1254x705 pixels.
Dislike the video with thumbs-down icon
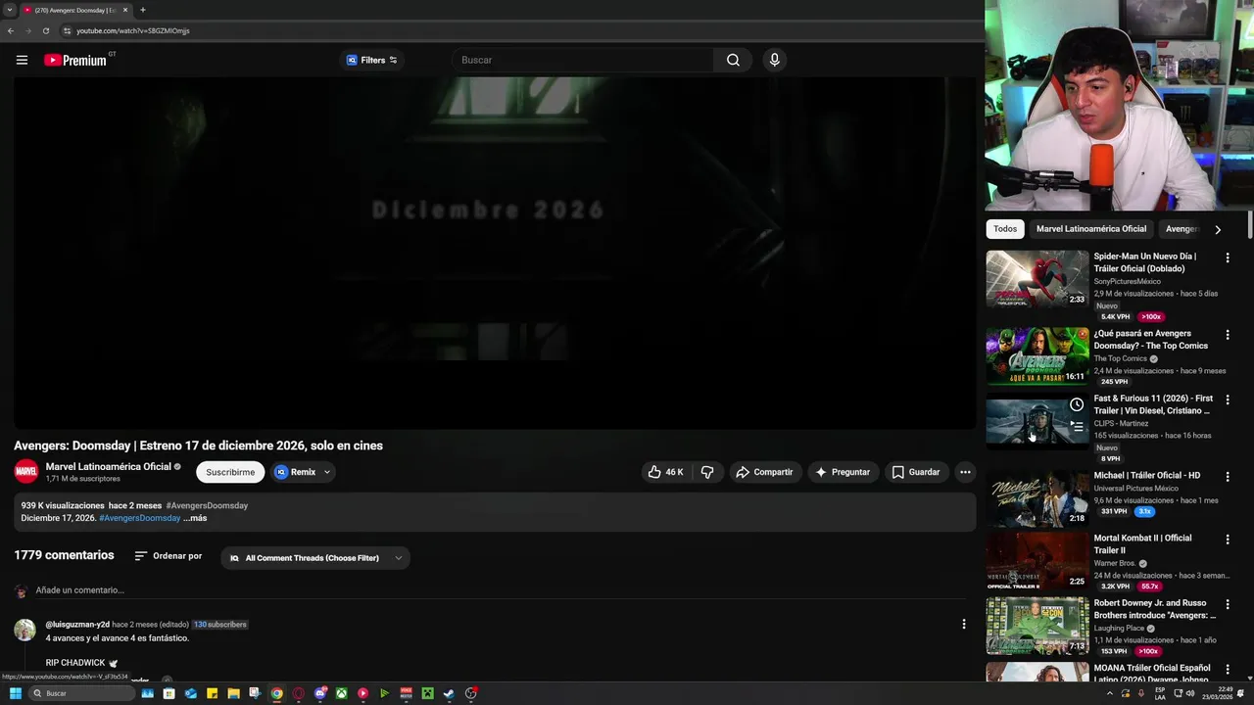tap(707, 472)
